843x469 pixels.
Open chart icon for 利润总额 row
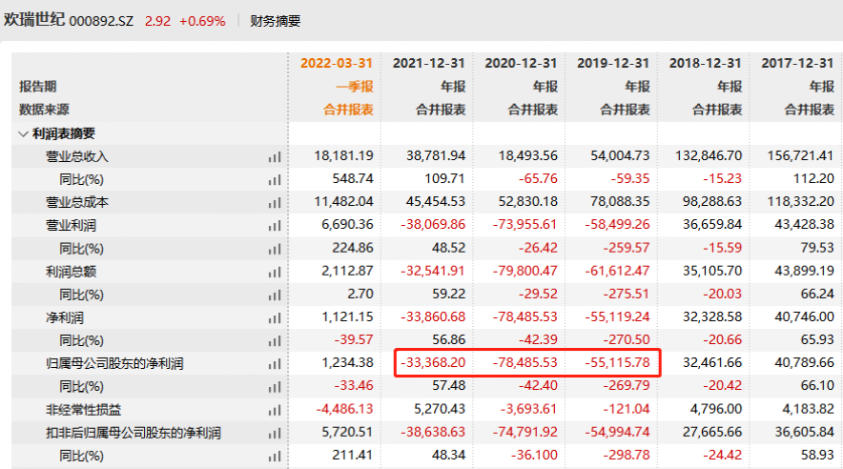[x=275, y=271]
